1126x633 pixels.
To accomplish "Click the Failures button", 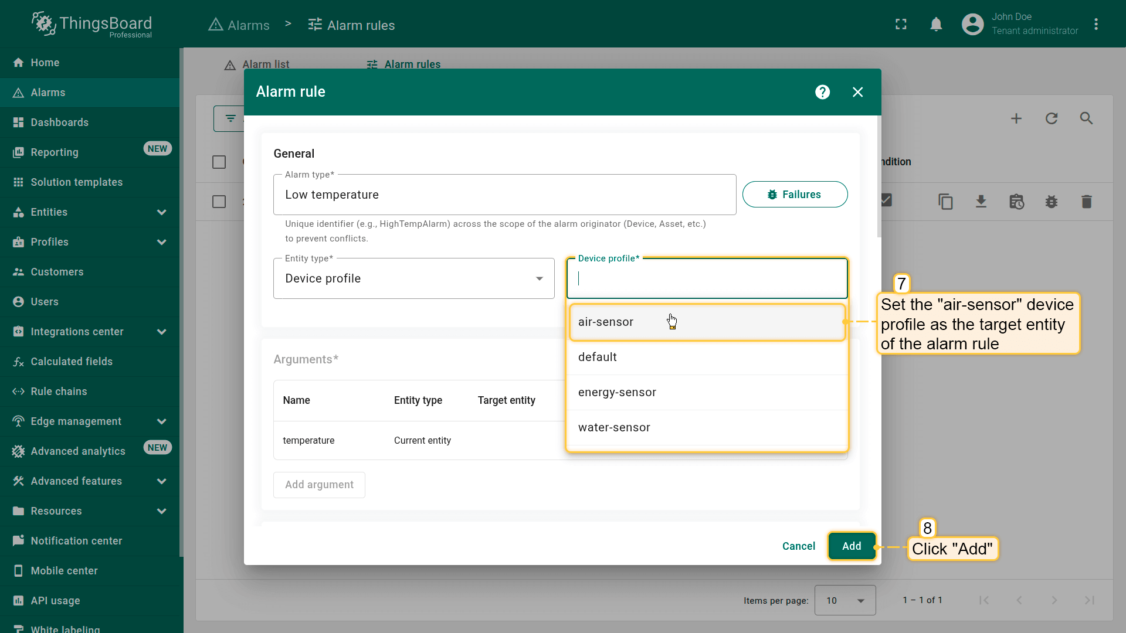I will click(x=795, y=195).
